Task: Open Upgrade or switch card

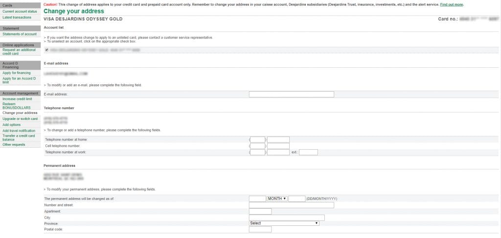Action: 20,119
